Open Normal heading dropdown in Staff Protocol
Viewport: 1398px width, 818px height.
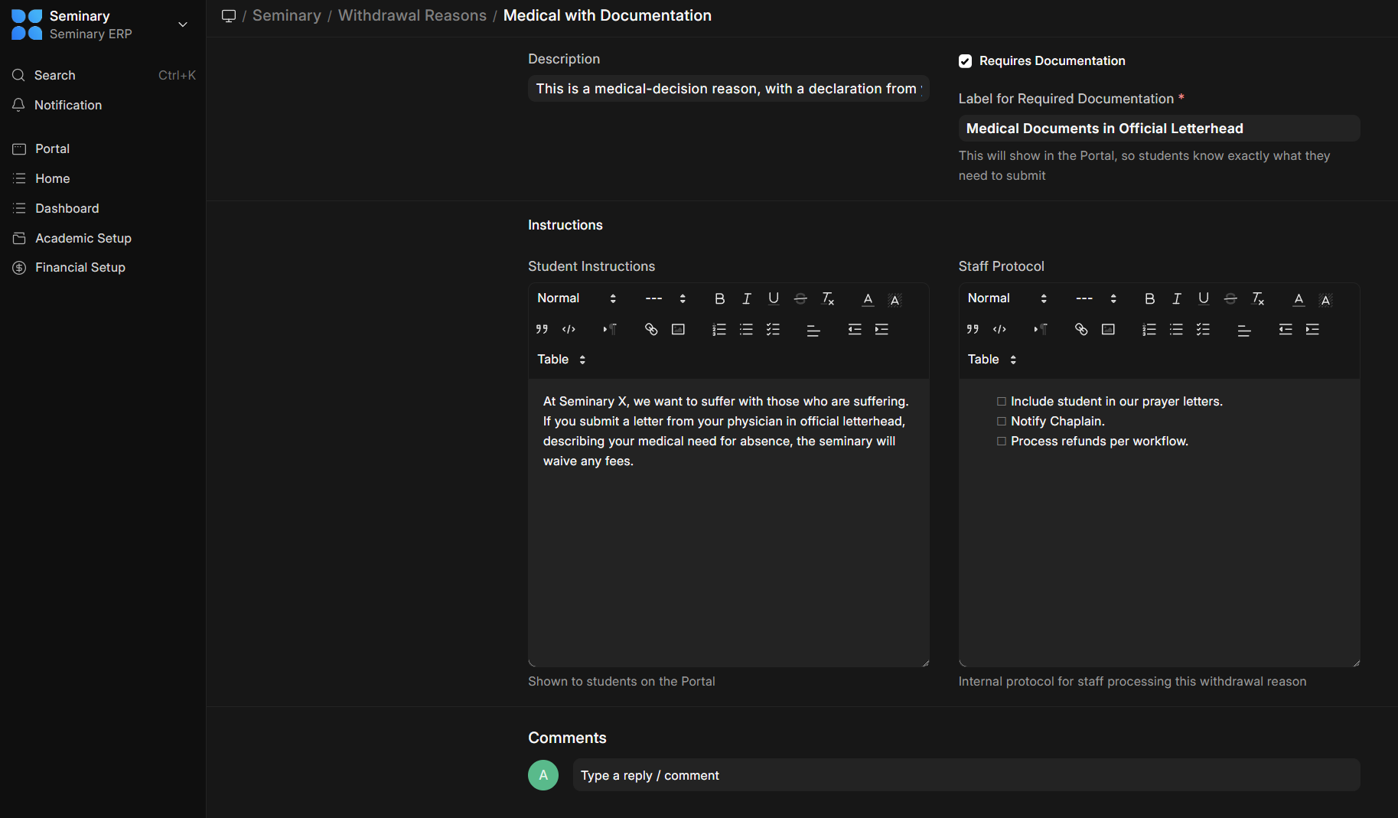click(1007, 298)
